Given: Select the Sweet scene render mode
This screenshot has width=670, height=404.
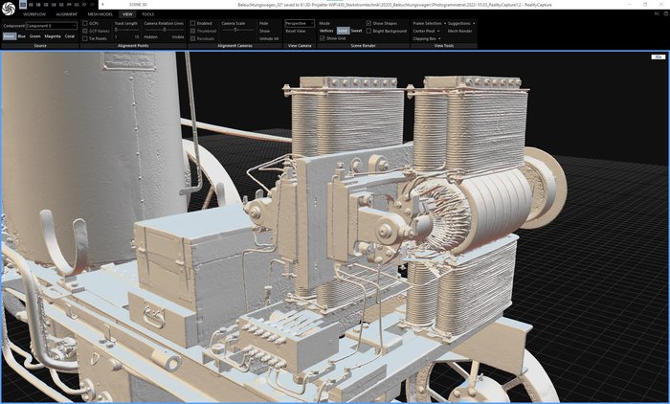Looking at the screenshot, I should point(356,31).
